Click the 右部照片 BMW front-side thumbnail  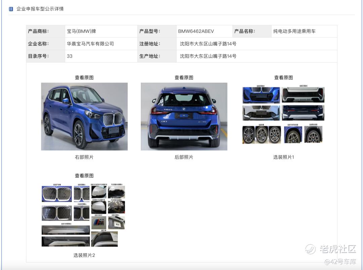tap(84, 116)
